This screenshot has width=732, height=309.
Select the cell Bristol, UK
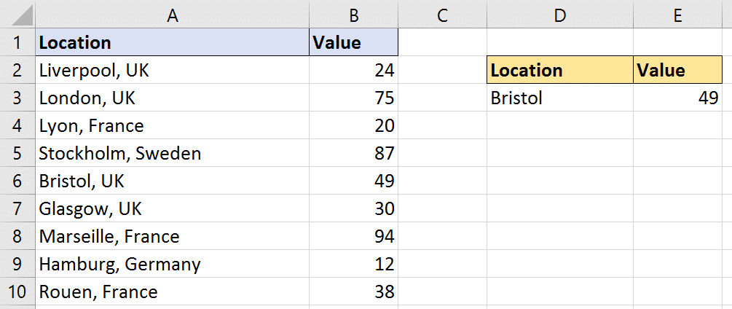pyautogui.click(x=173, y=181)
